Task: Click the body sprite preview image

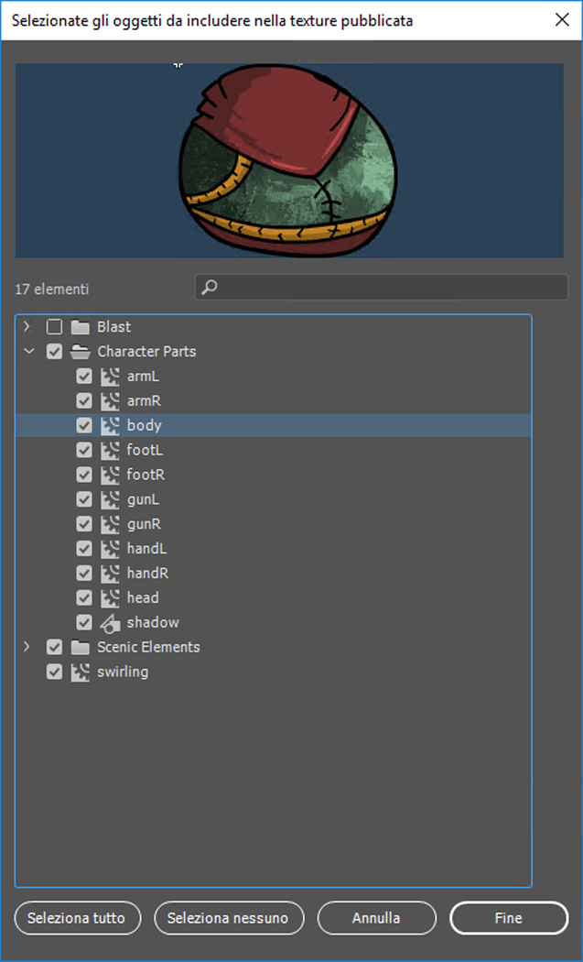Action: pyautogui.click(x=289, y=160)
